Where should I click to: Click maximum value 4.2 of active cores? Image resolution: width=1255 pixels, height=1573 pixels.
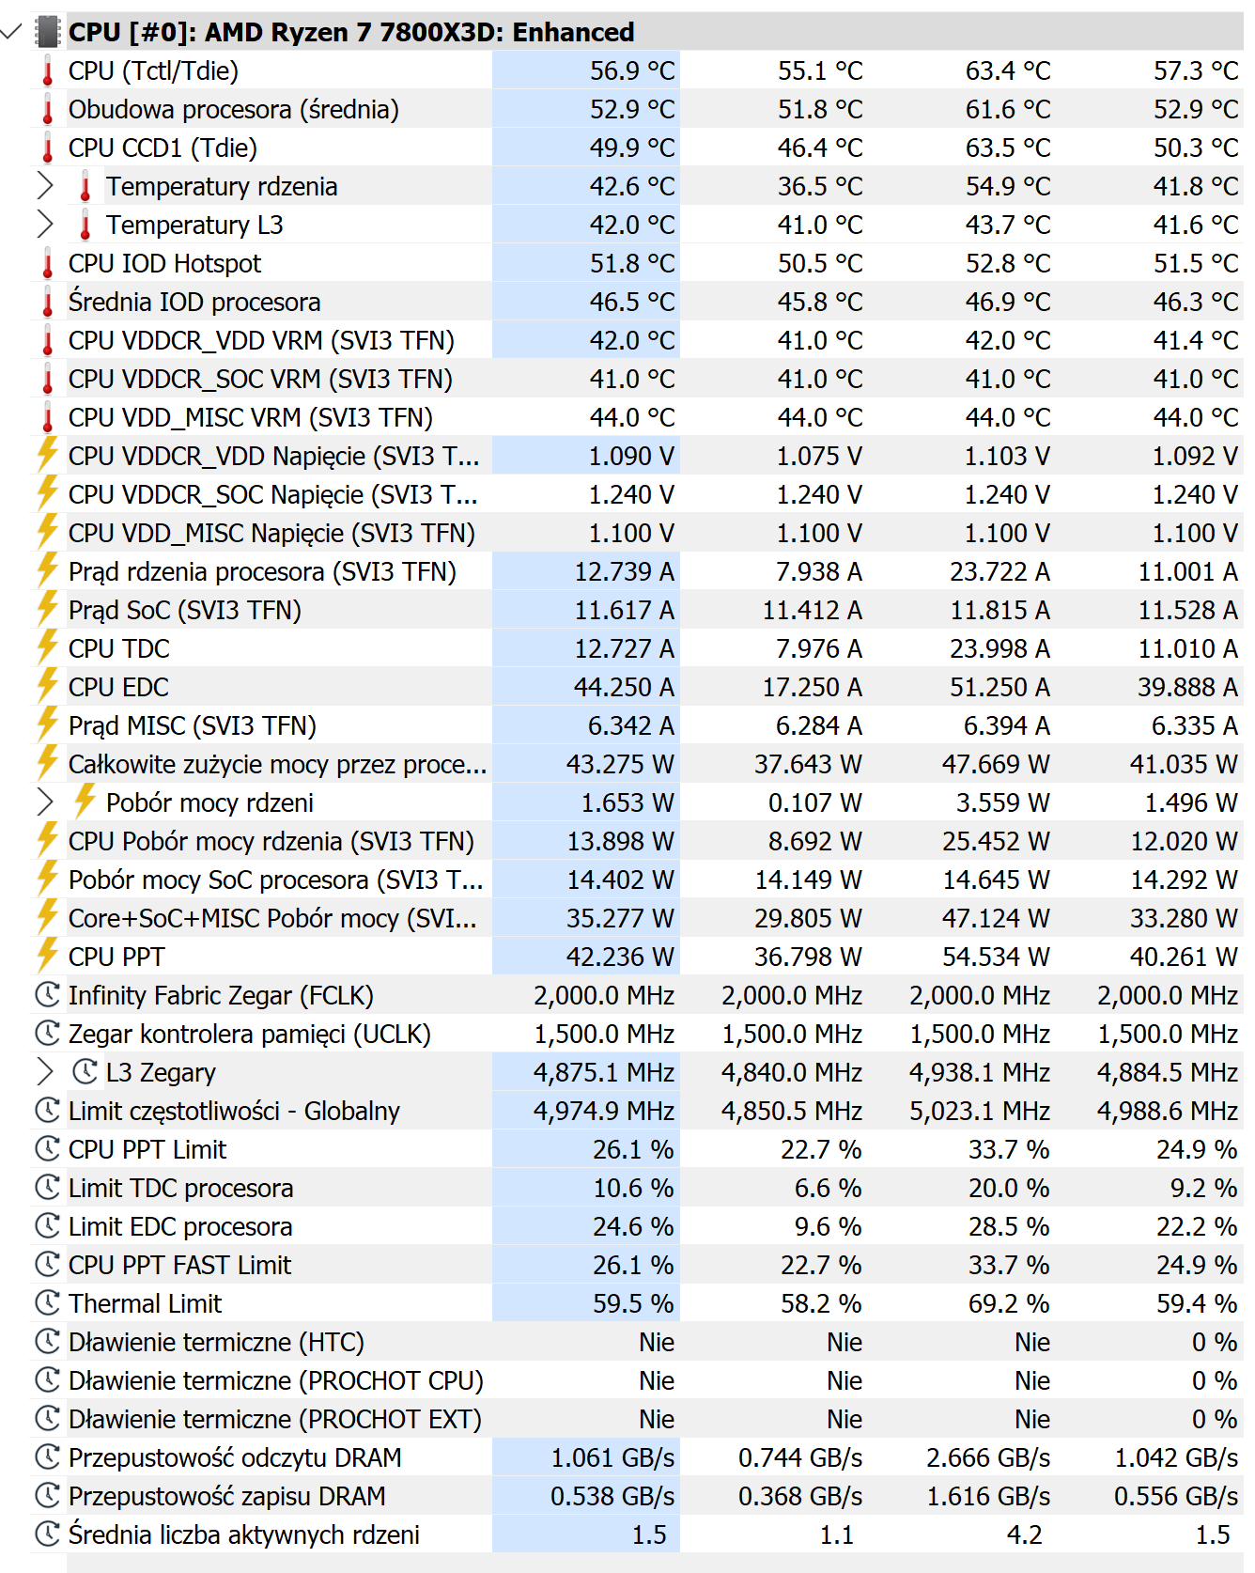1024,1534
